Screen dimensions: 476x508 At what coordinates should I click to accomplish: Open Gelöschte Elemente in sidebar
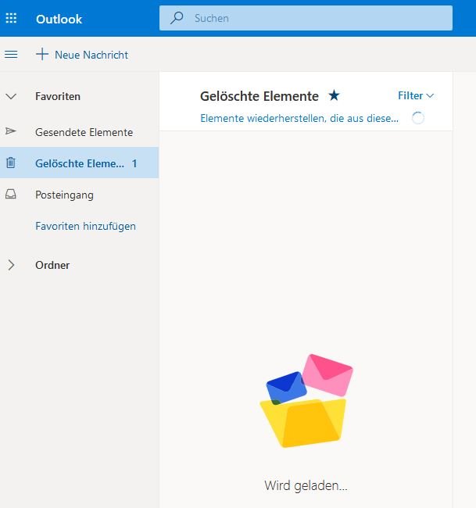click(79, 163)
